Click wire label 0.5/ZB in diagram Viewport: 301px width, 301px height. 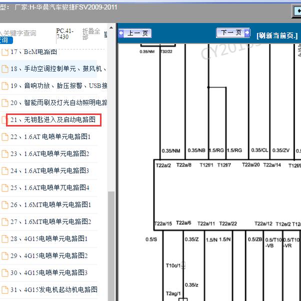click(255, 239)
